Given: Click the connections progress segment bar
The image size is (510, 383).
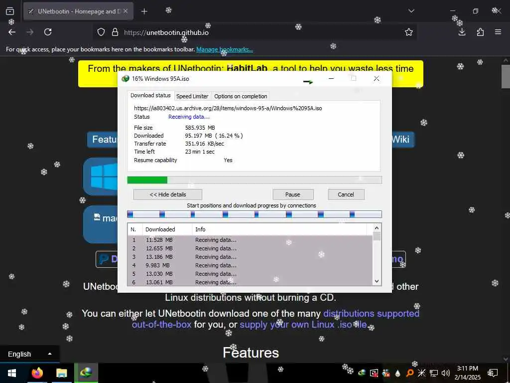Looking at the screenshot, I should tap(255, 214).
